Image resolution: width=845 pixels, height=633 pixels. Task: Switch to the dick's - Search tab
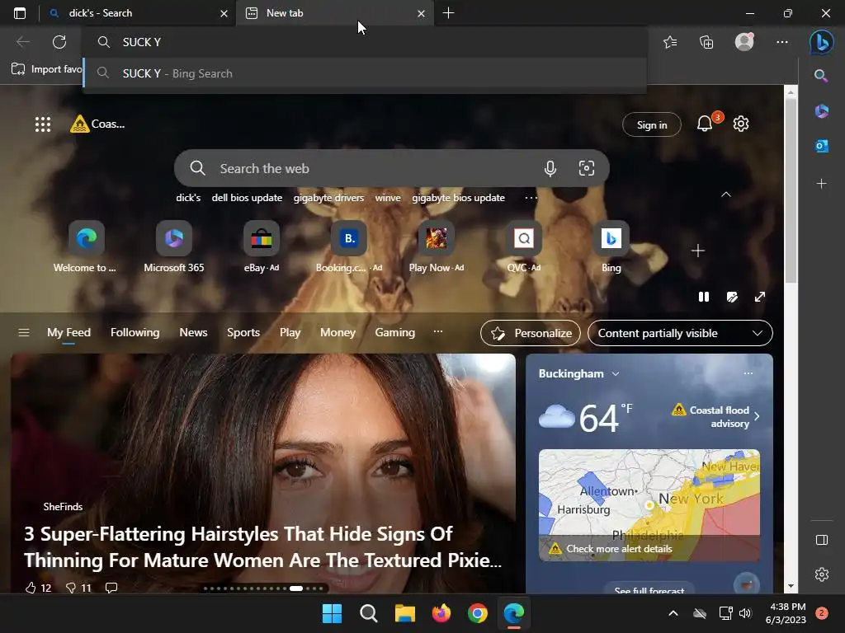(139, 13)
